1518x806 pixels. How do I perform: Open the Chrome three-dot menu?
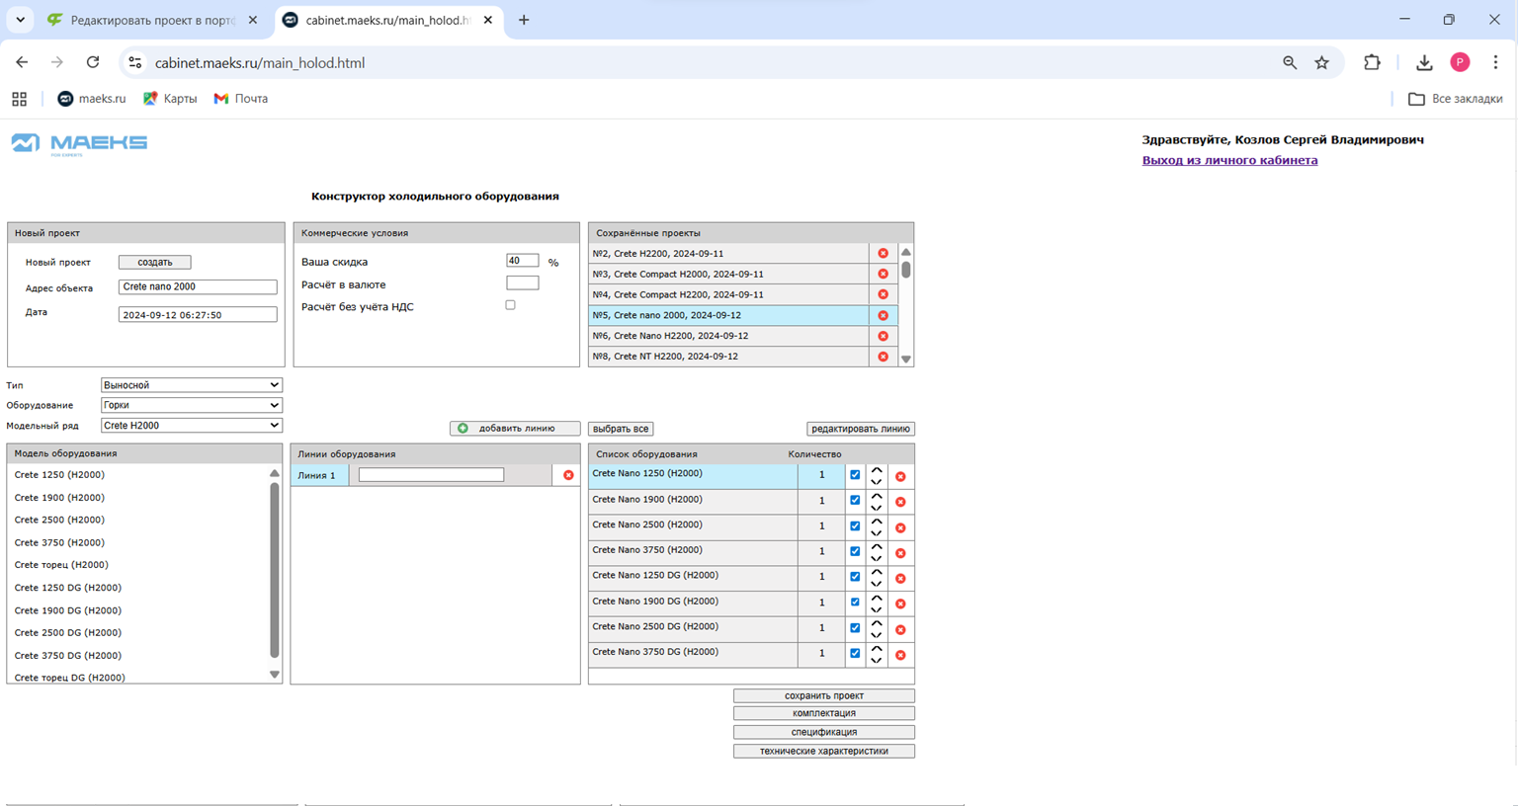1495,62
